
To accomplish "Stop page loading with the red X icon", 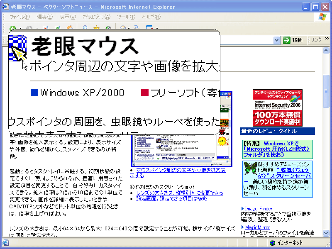I will click(x=45, y=28).
